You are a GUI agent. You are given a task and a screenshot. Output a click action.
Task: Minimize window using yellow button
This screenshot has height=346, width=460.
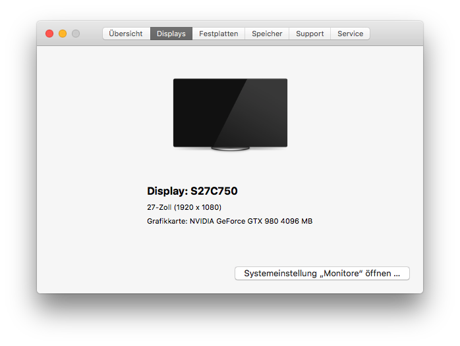pyautogui.click(x=63, y=34)
